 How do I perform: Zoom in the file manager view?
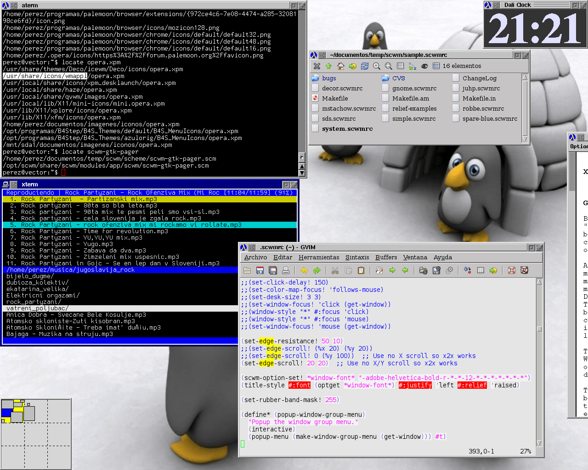pos(377,66)
